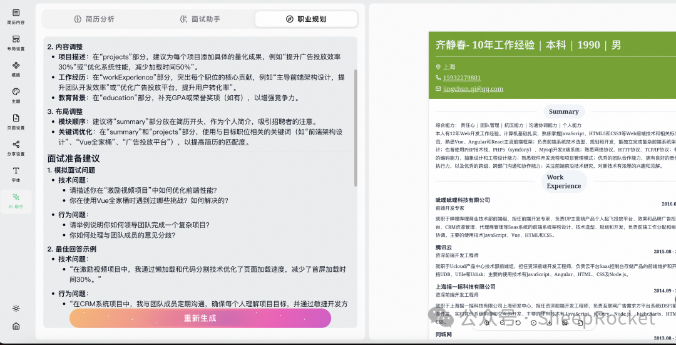Open 简历内容 in the left sidebar

(x=16, y=17)
